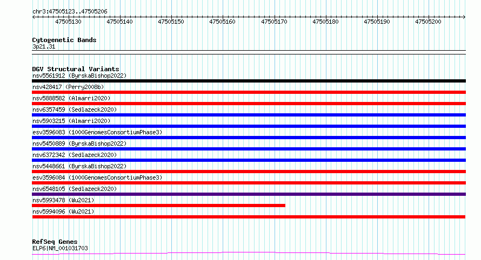Click the ELP6|NM_001031703 gene label
This screenshot has width=481, height=260.
click(60, 248)
